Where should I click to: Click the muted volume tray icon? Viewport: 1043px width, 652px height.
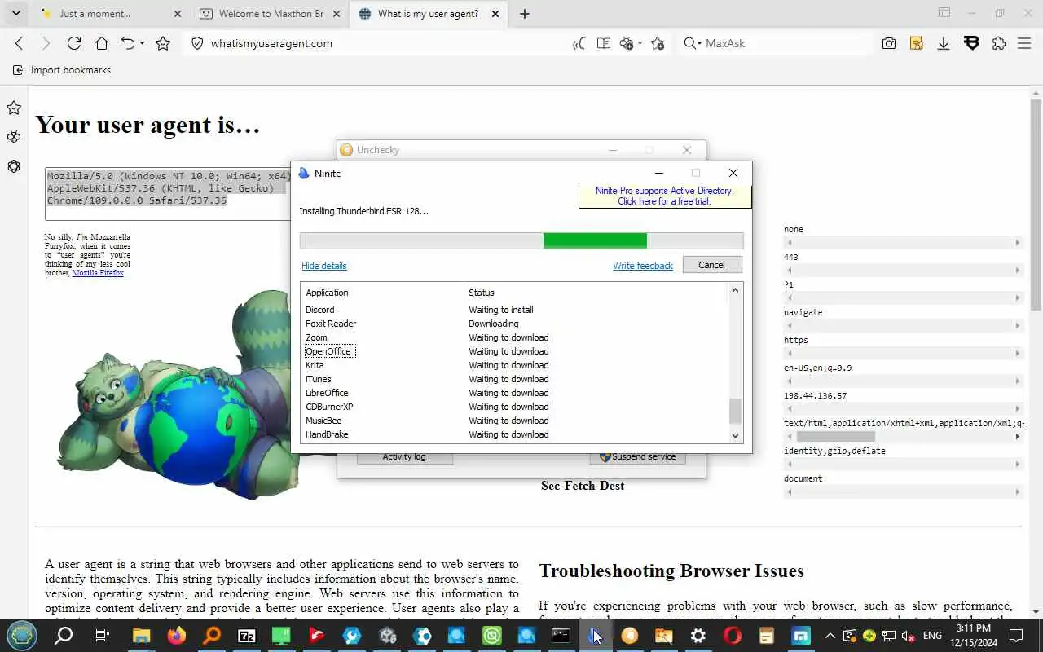pos(908,636)
